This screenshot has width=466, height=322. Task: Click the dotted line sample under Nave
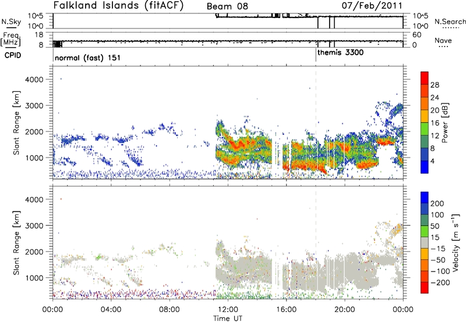click(444, 47)
